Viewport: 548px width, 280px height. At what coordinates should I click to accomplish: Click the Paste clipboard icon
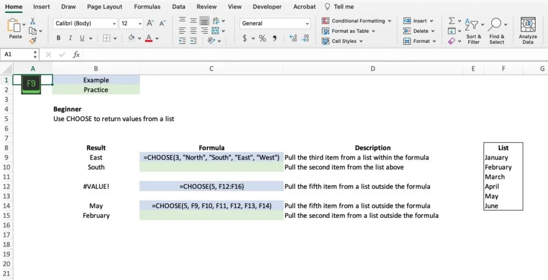pos(14,26)
